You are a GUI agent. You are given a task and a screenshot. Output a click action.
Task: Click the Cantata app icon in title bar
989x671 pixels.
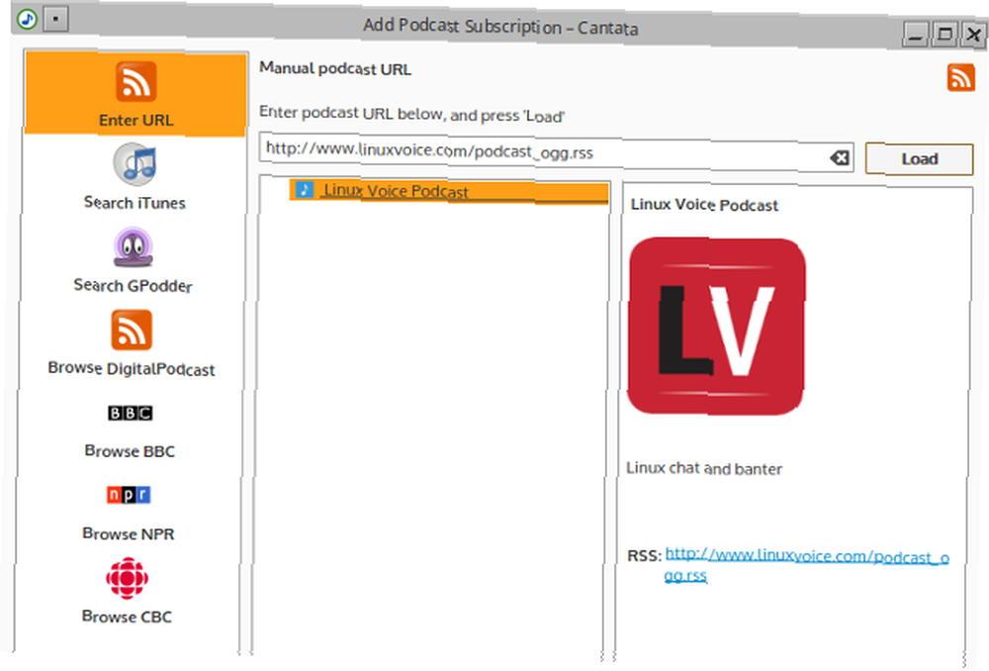pyautogui.click(x=27, y=19)
